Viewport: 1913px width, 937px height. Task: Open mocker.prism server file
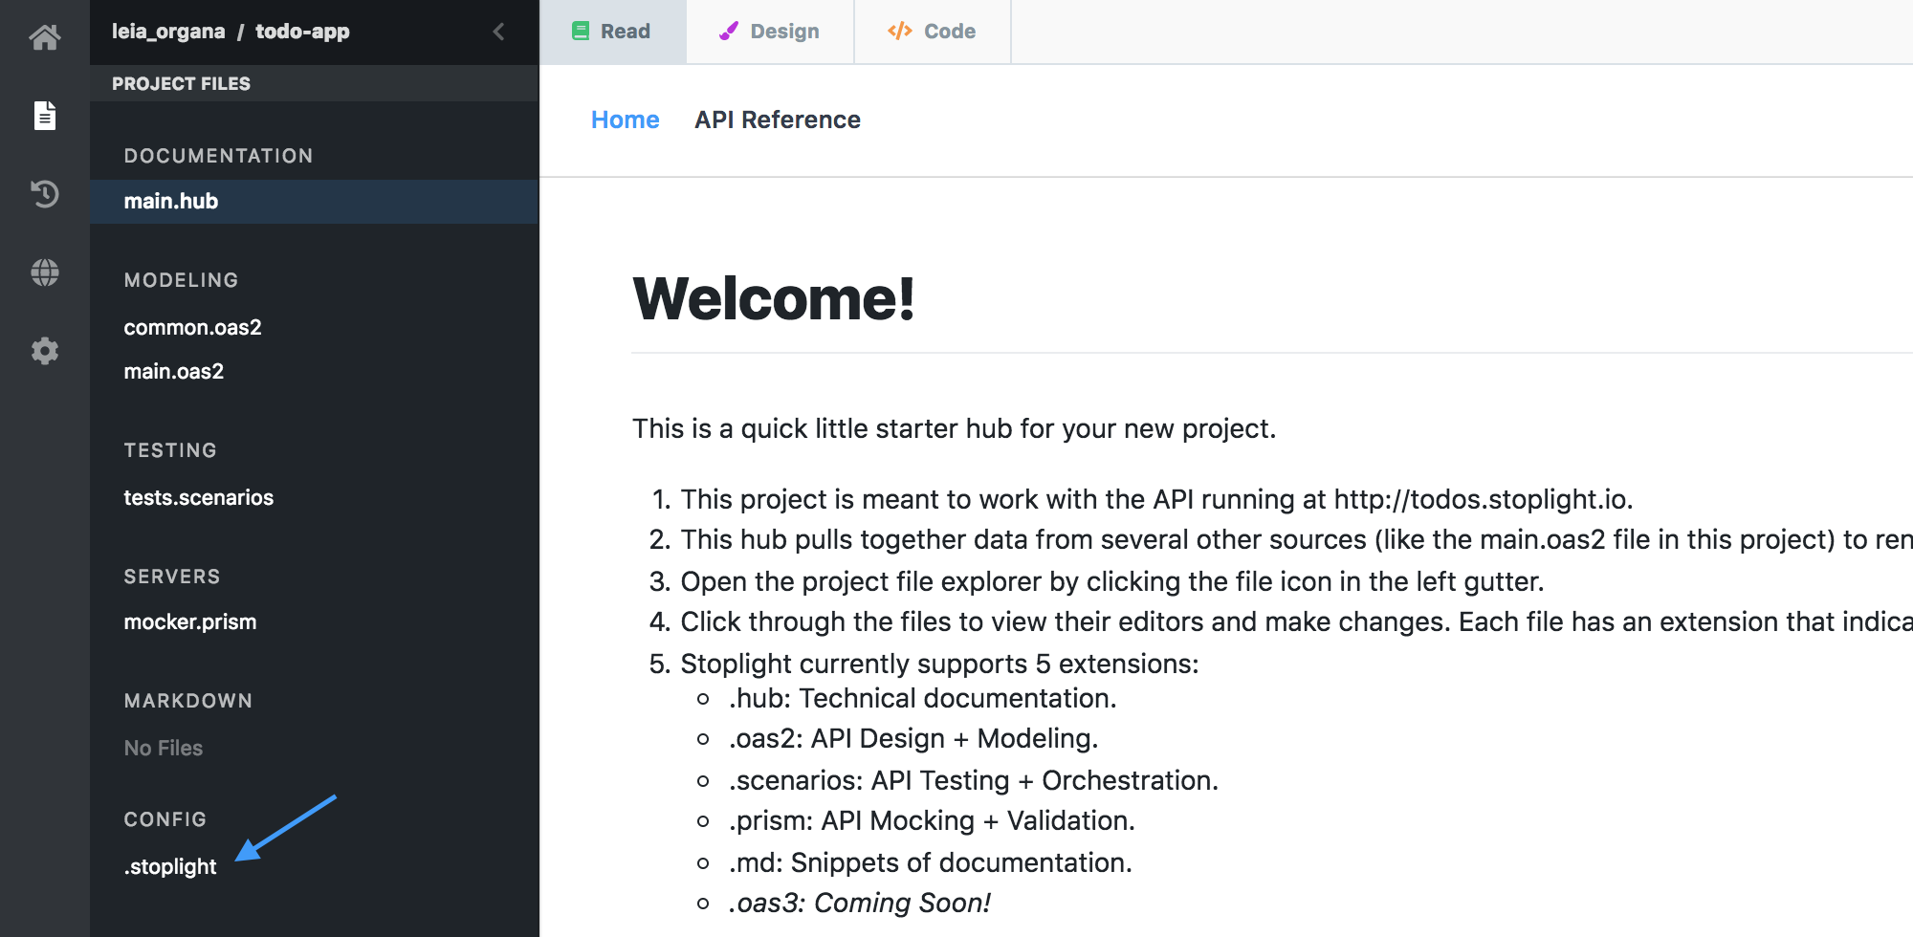[x=189, y=621]
